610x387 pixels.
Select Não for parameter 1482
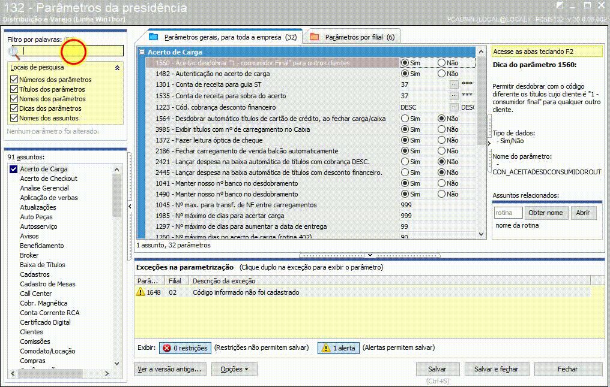[x=441, y=73]
